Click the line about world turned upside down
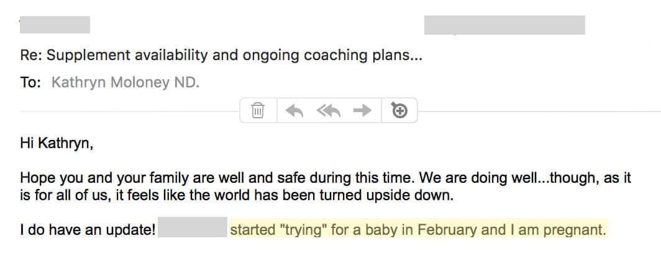 [x=237, y=196]
